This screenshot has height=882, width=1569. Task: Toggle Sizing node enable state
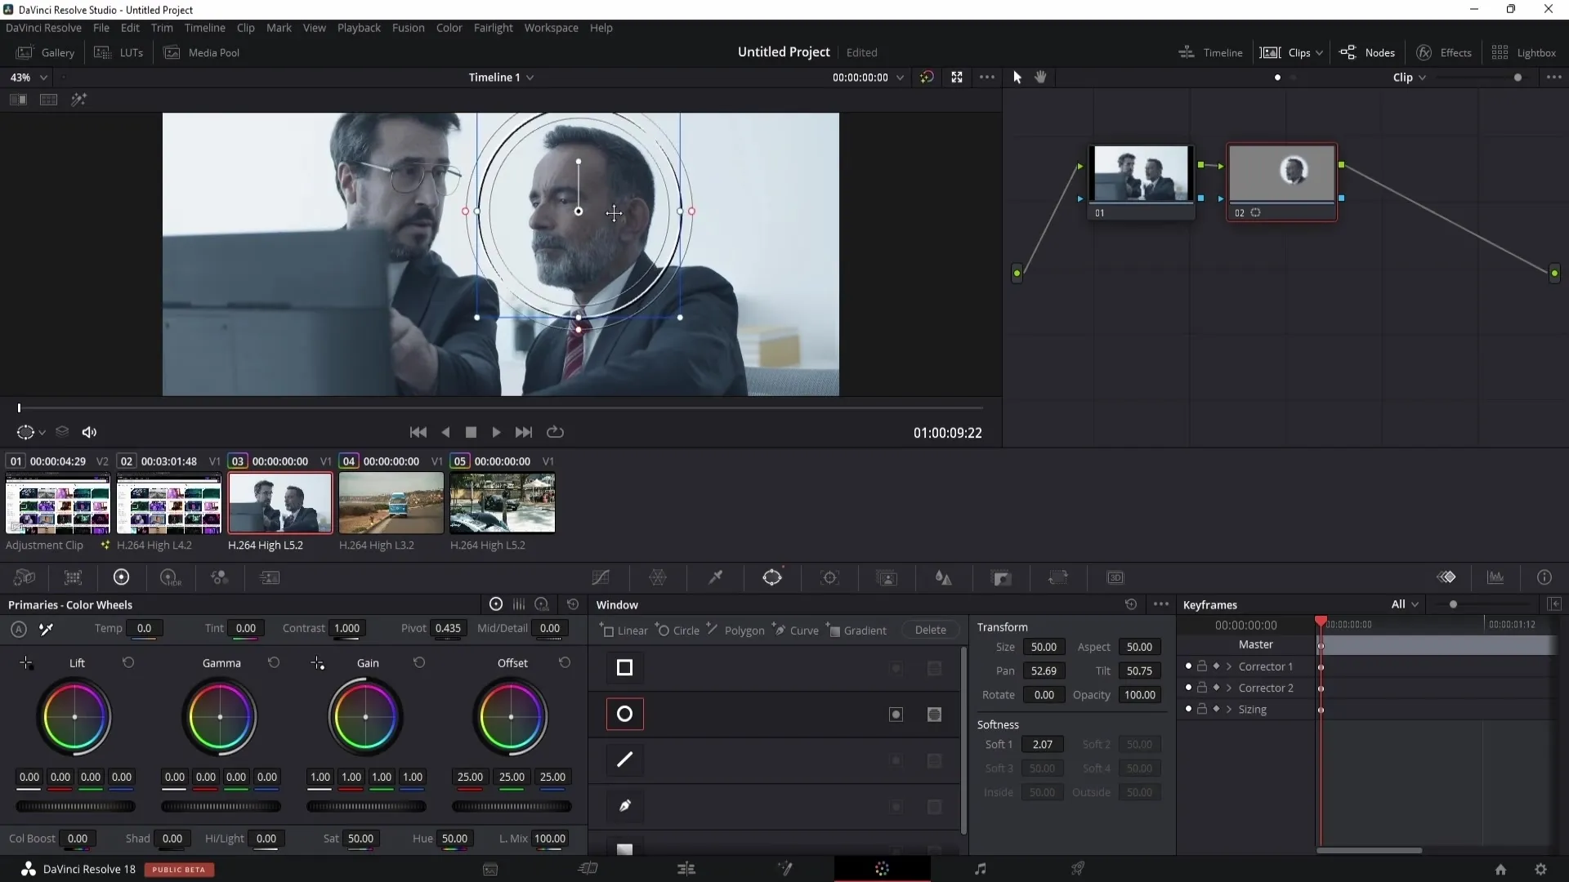click(x=1189, y=709)
